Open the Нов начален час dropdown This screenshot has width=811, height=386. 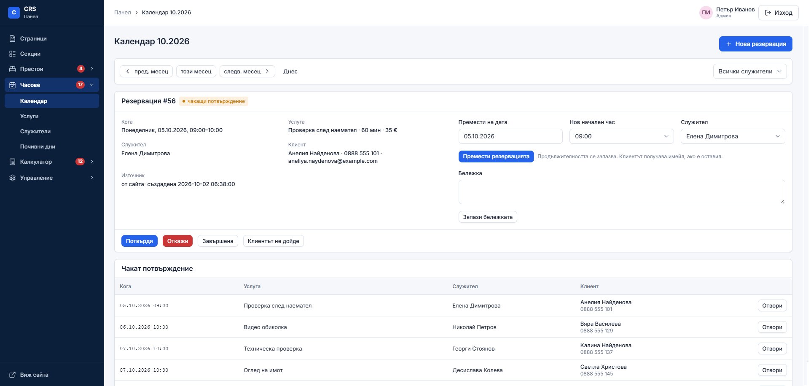point(622,136)
